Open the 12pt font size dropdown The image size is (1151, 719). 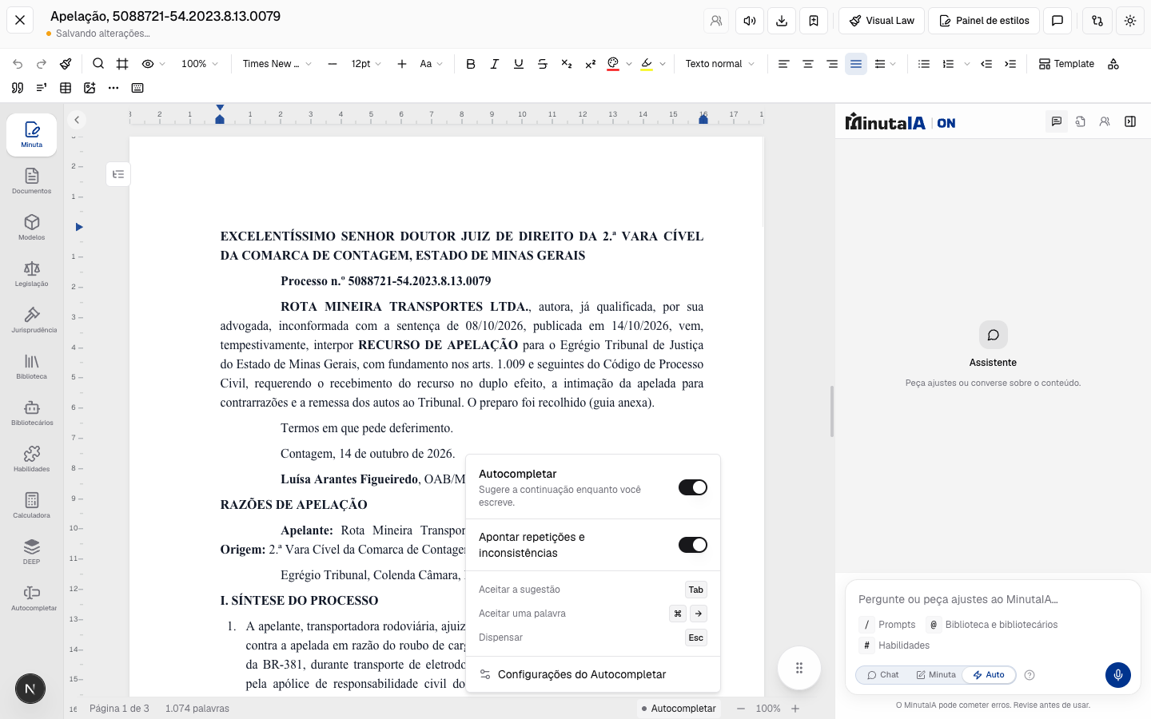pos(366,64)
